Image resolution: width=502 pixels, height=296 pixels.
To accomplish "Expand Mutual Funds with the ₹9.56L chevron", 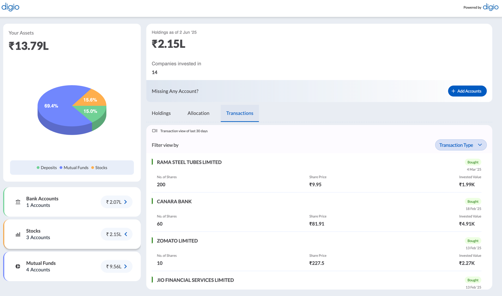I will coord(126,266).
